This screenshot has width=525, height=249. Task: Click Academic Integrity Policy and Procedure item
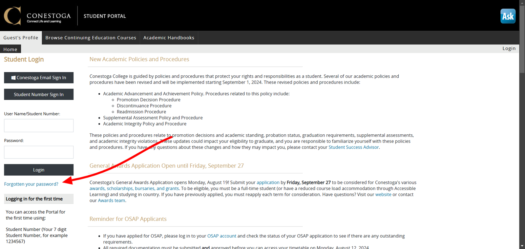tap(145, 124)
